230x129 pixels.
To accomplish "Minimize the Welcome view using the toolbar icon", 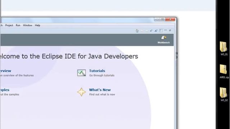I will pyautogui.click(x=165, y=30).
